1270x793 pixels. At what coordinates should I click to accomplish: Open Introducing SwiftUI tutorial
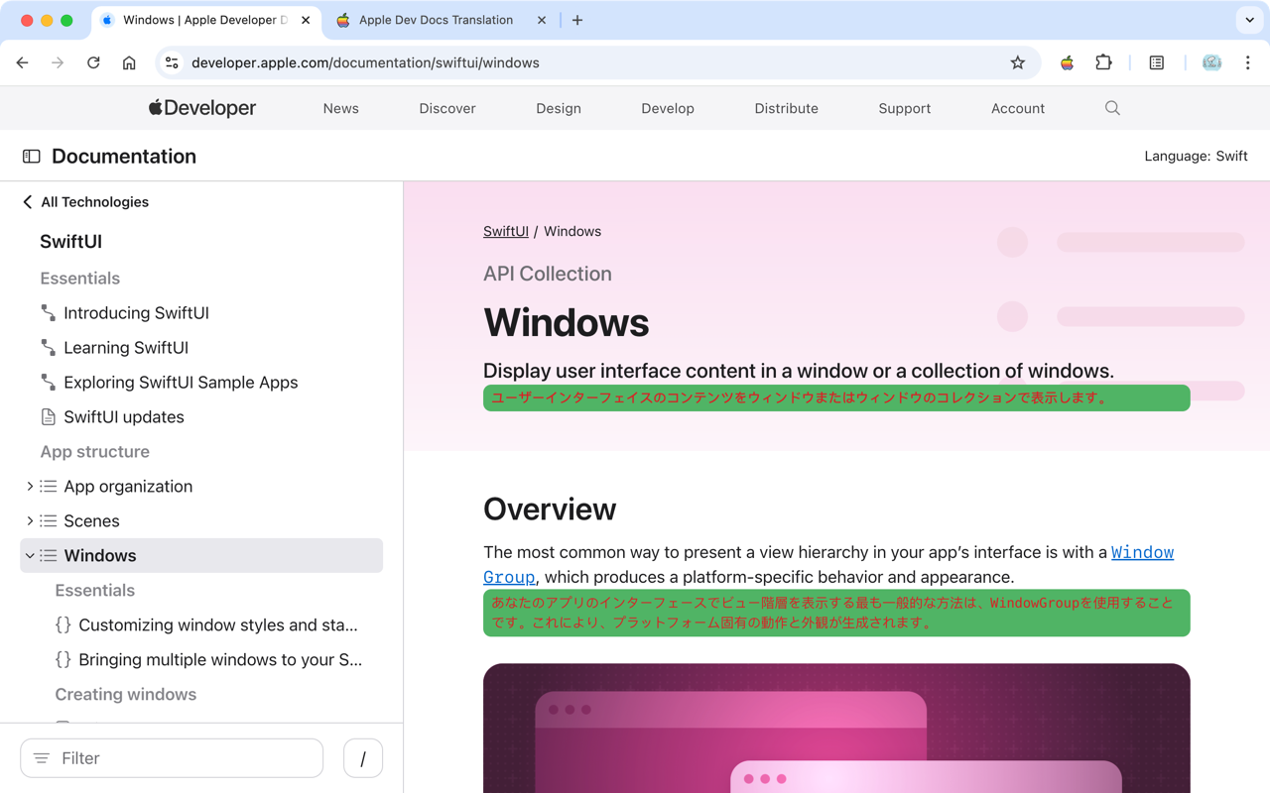coord(136,313)
